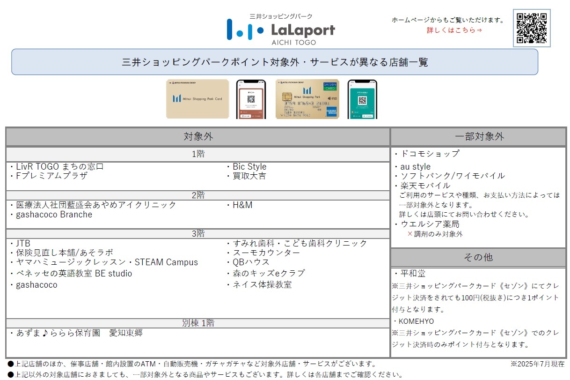
Task: Click the 1階 floor heading
Action: [198, 154]
